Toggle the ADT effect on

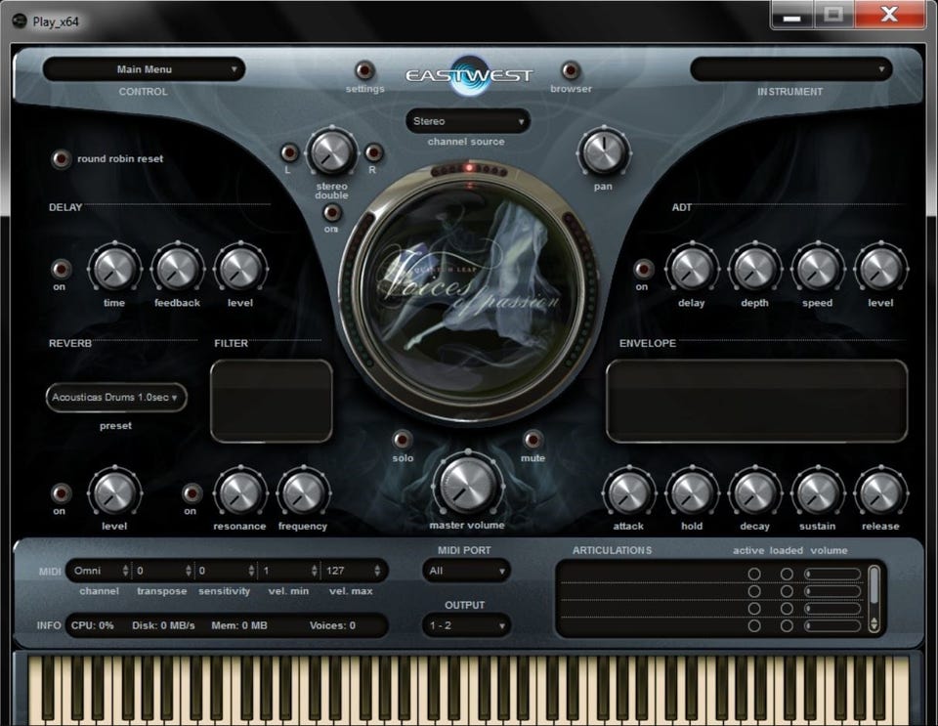point(644,269)
